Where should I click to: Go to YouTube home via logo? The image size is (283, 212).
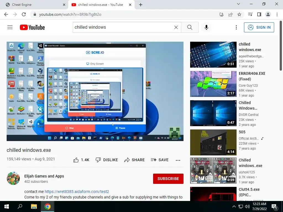pyautogui.click(x=32, y=27)
